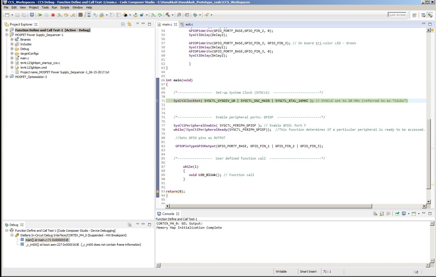Expand the MOSFET_Optoisolator-3 project node
The image size is (436, 277).
click(x=7, y=77)
